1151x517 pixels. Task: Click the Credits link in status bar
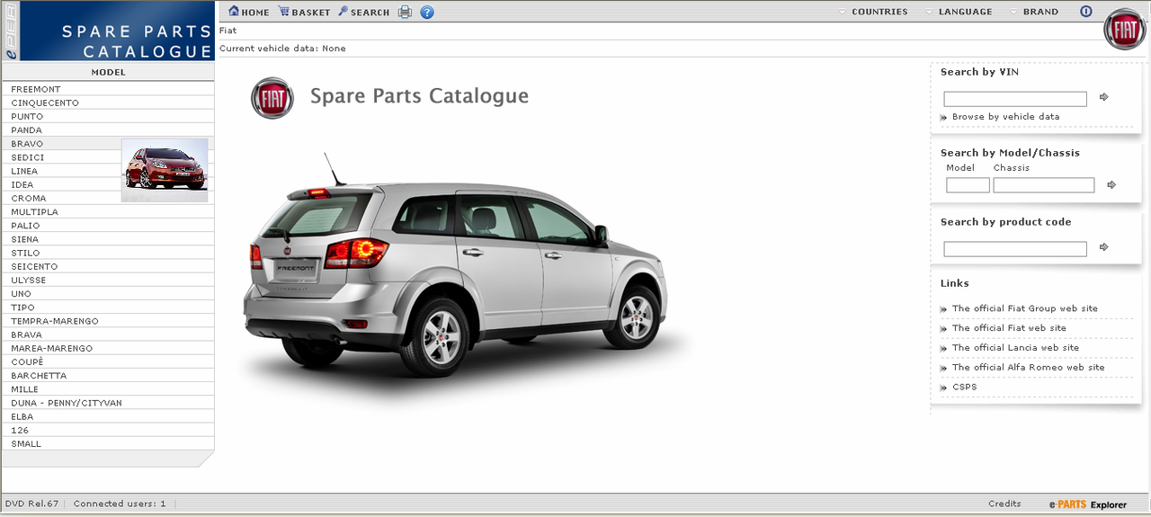click(1004, 504)
